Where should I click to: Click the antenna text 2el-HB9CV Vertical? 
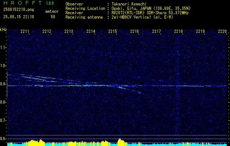point(131,17)
